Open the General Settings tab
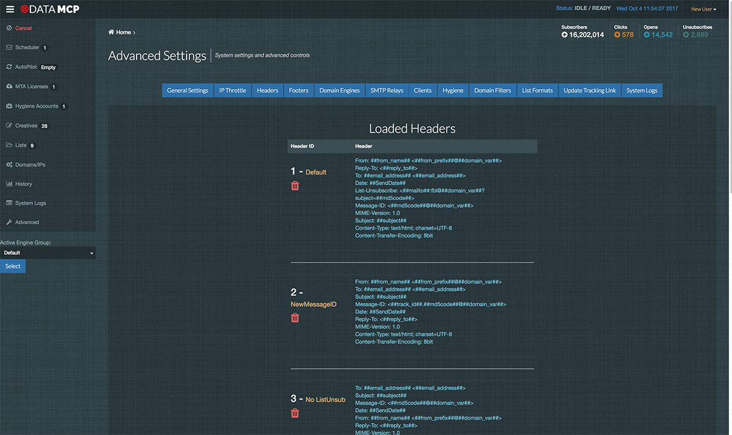This screenshot has width=732, height=435. click(x=188, y=90)
